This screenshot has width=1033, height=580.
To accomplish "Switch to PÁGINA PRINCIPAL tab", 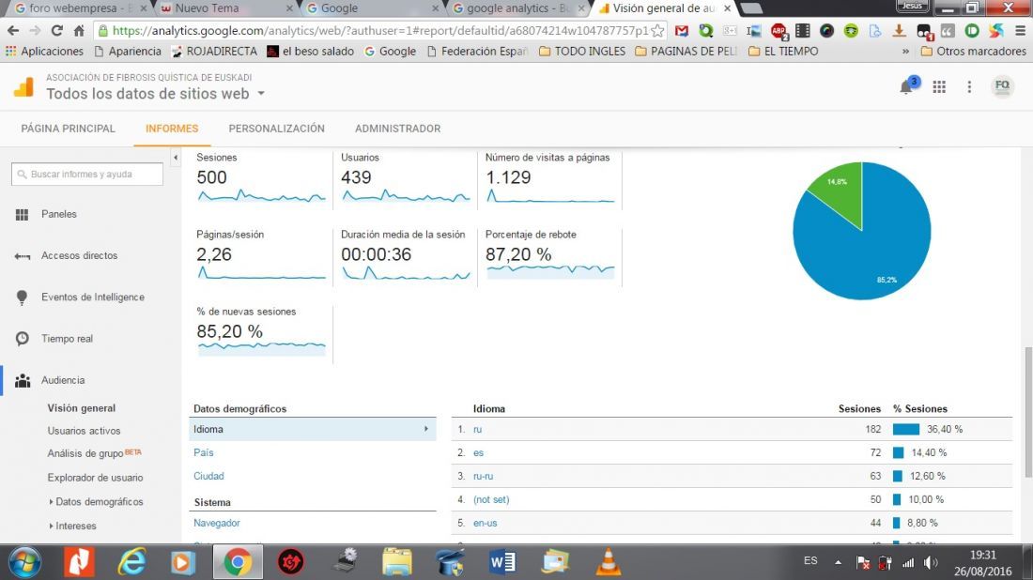I will click(x=68, y=129).
